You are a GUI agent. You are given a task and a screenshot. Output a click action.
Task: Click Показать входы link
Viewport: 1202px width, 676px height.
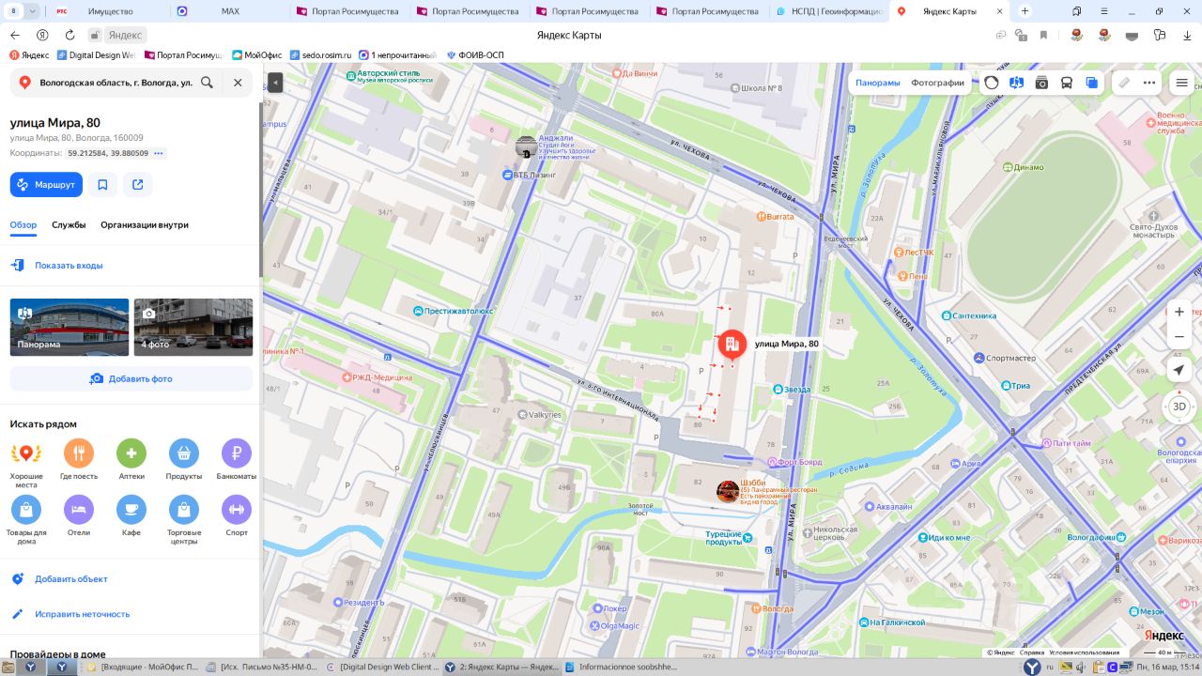(69, 266)
